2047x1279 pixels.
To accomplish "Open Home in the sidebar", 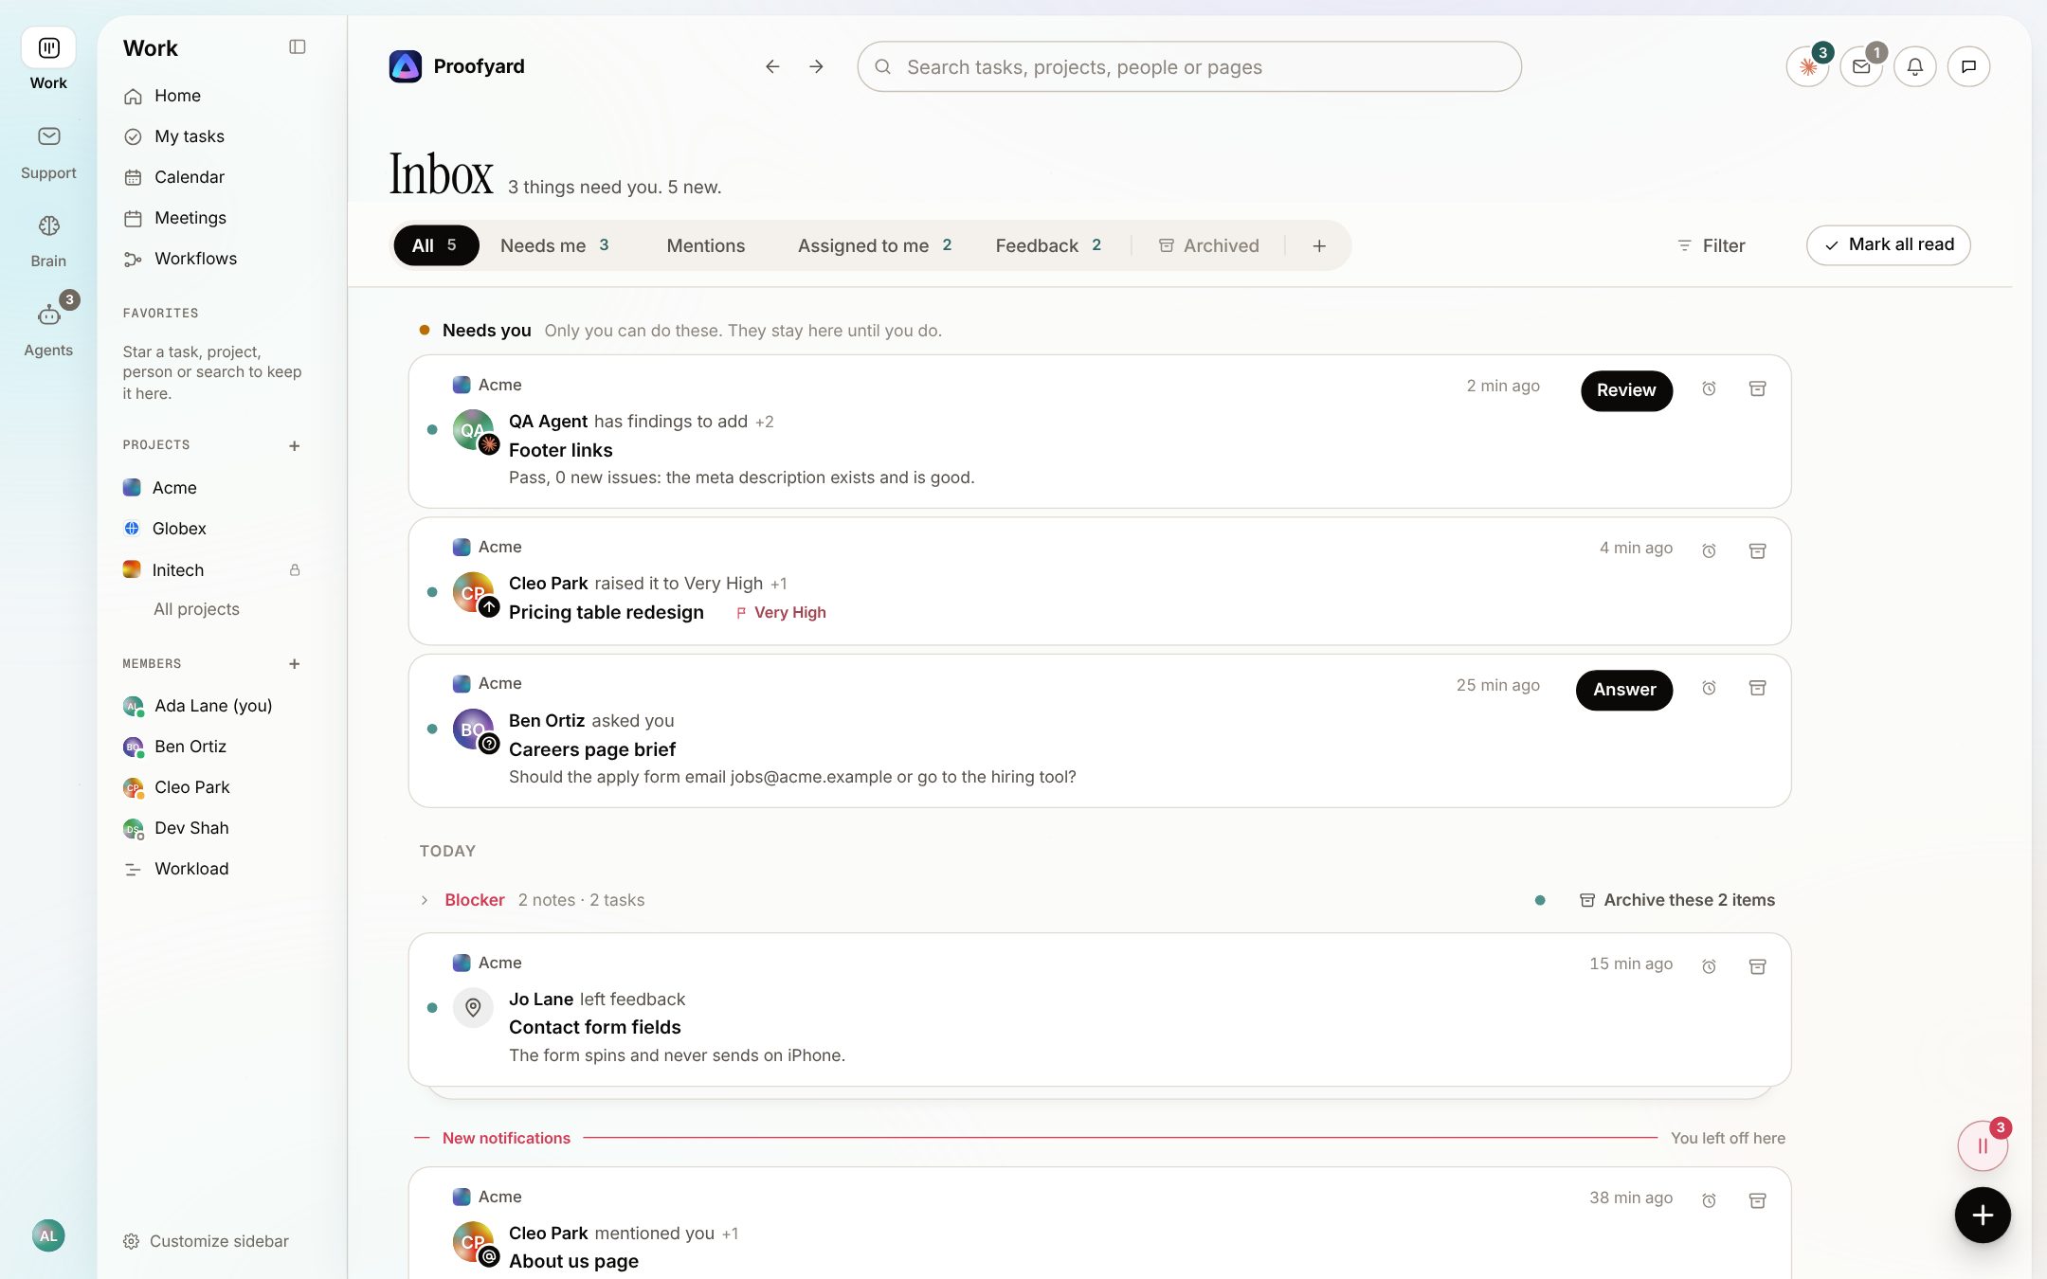I will tap(216, 96).
